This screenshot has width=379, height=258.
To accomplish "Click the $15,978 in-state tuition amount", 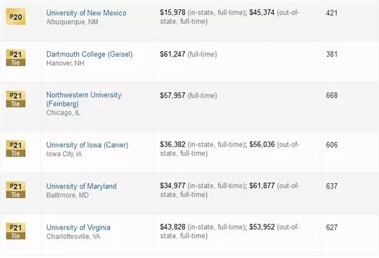I will [174, 13].
